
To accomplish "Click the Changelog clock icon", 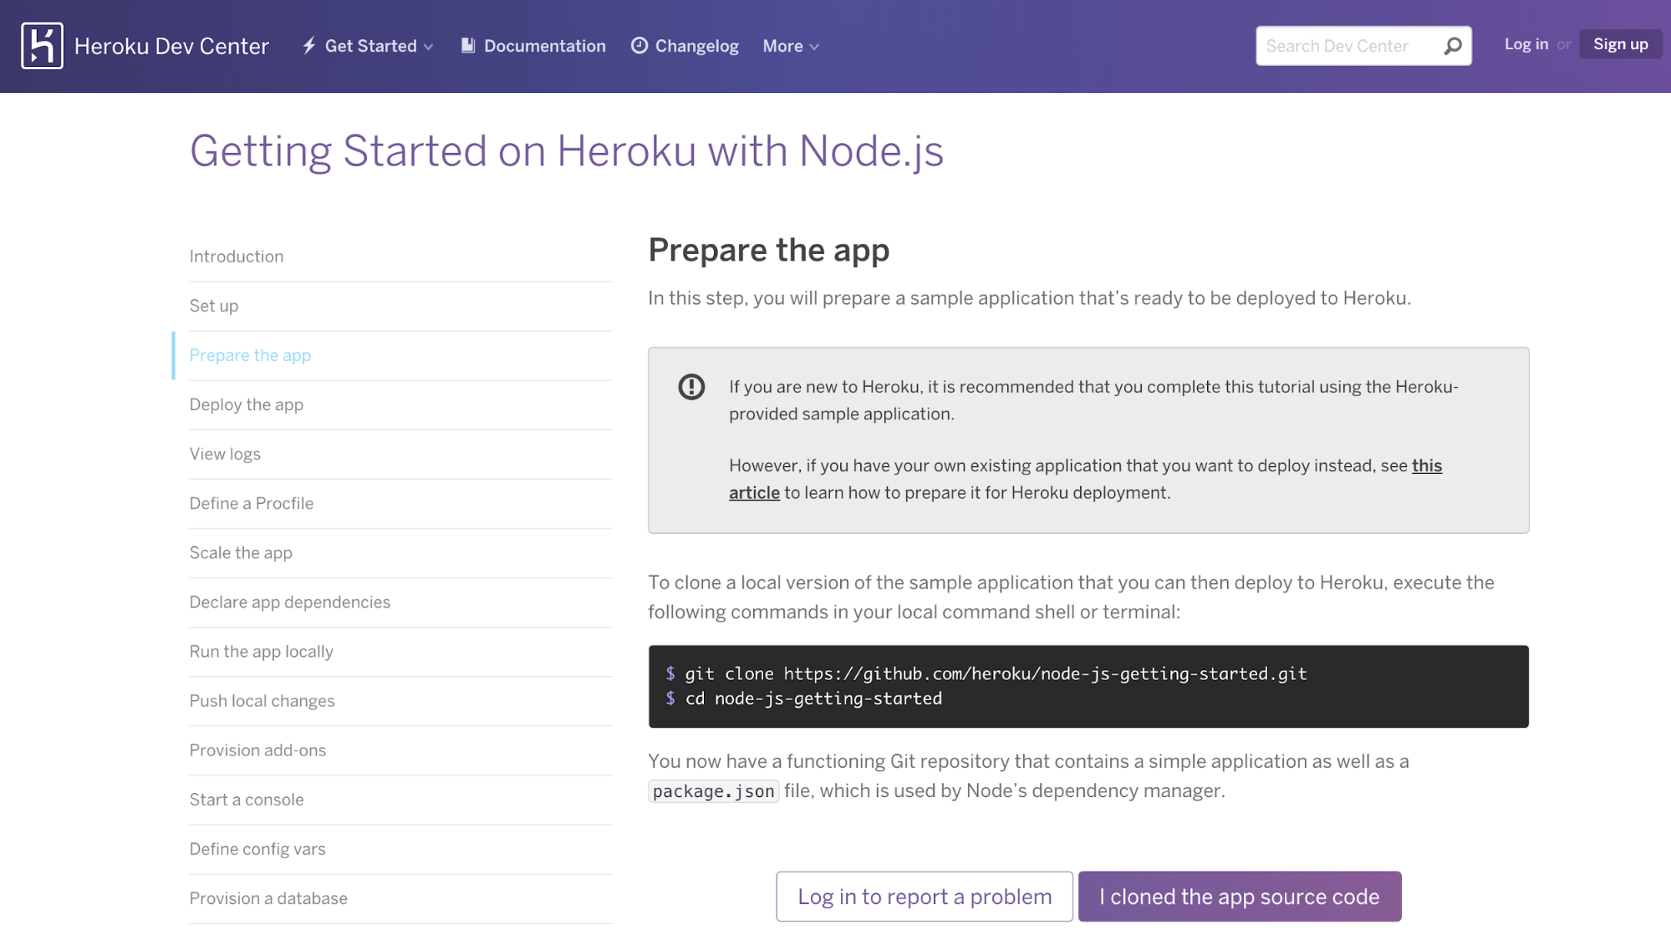I will pos(639,45).
